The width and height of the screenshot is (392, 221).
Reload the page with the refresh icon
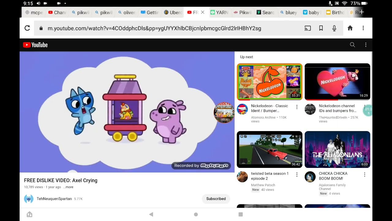27,28
